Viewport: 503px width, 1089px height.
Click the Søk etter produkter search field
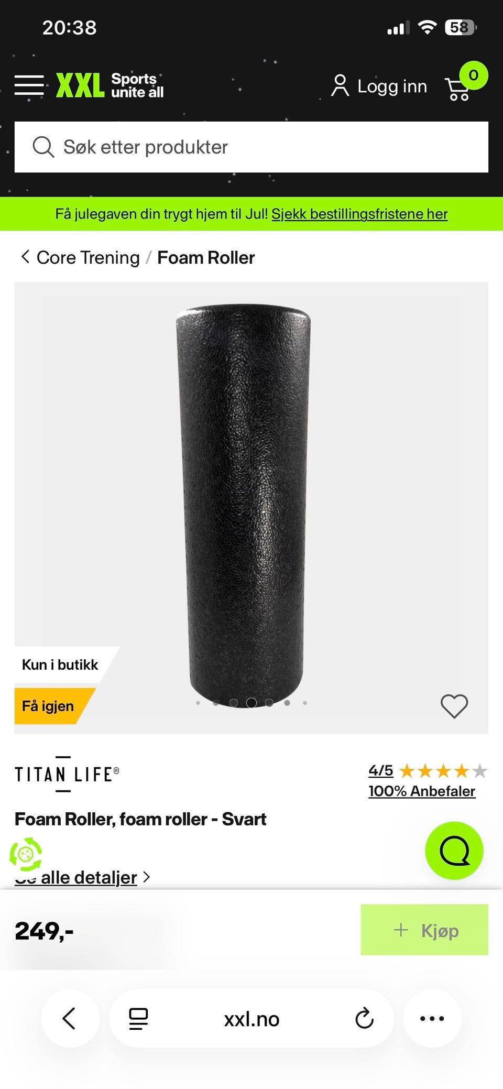[251, 147]
